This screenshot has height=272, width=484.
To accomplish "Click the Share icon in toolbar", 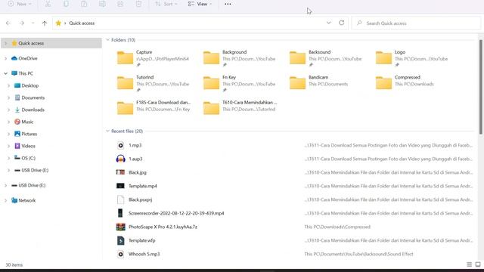I will click(120, 4).
